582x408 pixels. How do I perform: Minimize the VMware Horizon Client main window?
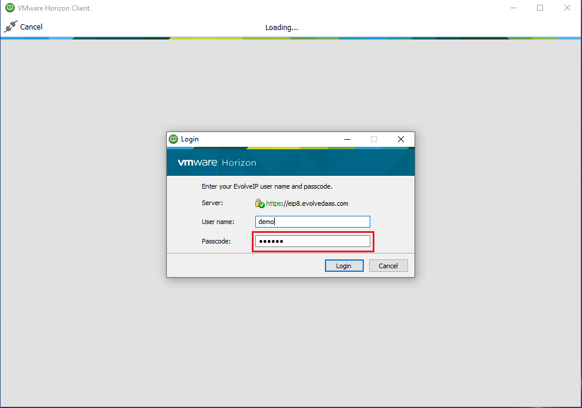[x=513, y=8]
